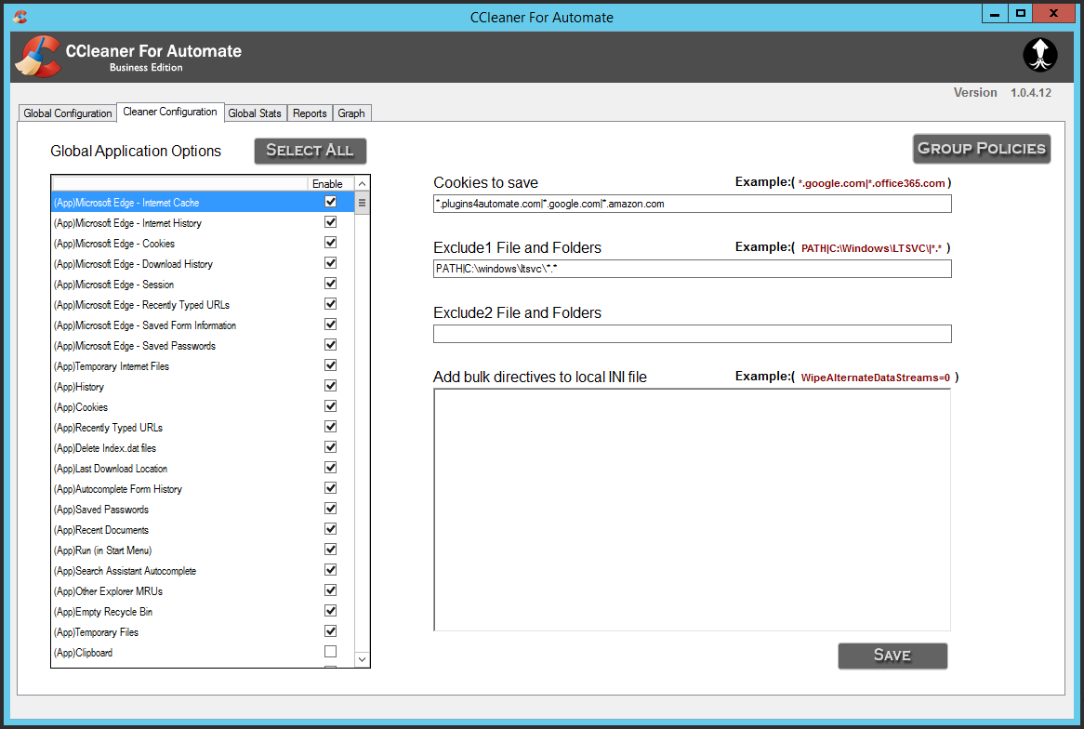Switch to the Global Configuration tab

[67, 113]
